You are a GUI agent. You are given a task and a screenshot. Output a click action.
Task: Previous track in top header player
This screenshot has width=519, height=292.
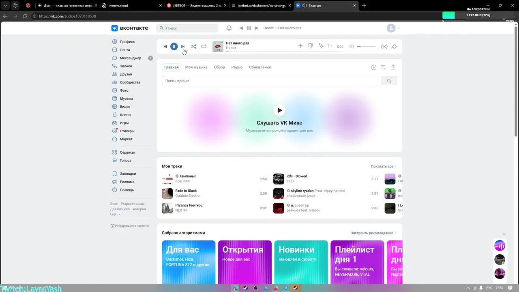[x=241, y=28]
